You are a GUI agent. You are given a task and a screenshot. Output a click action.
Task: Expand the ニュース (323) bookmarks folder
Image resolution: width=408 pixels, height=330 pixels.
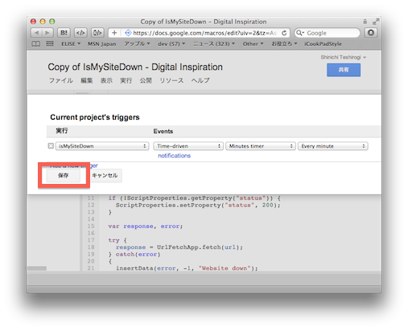(x=214, y=43)
